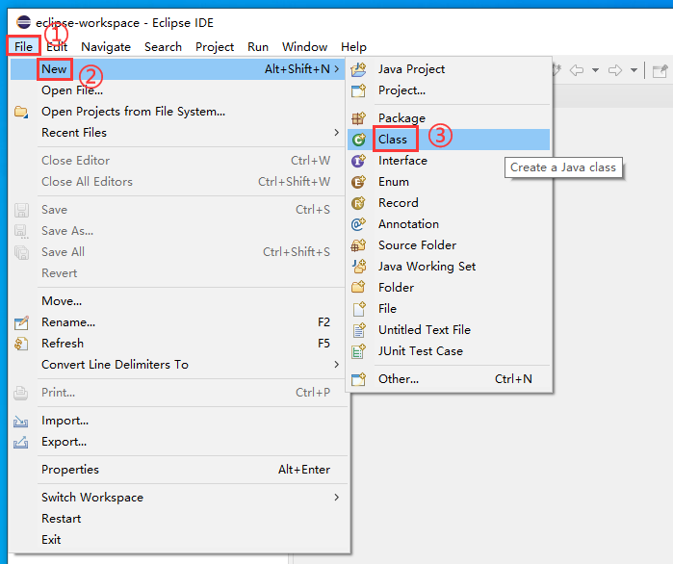
Task: Click the Interface icon in New submenu
Action: point(359,161)
